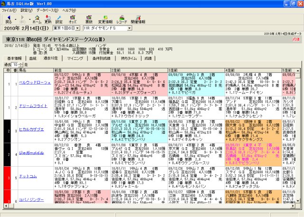
Task: Click the 戻る back arrow icon
Action: [9, 18]
